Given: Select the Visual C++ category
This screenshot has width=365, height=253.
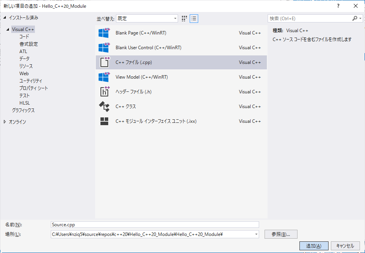Looking at the screenshot, I should tap(23, 29).
